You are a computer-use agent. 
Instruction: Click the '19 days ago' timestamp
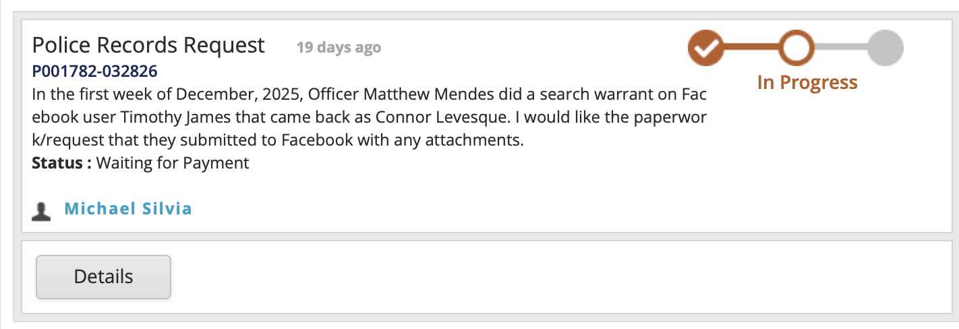click(339, 48)
